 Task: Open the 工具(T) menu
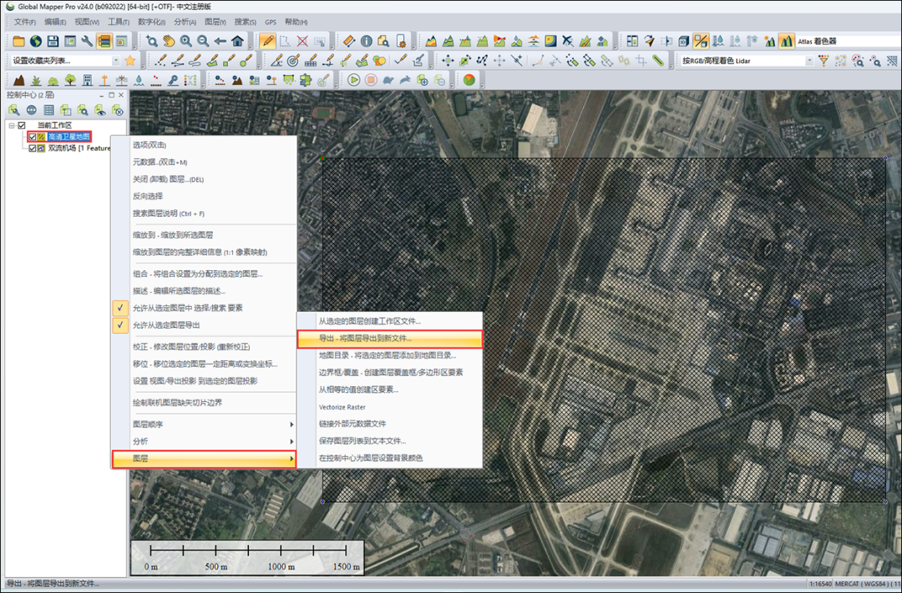(119, 22)
